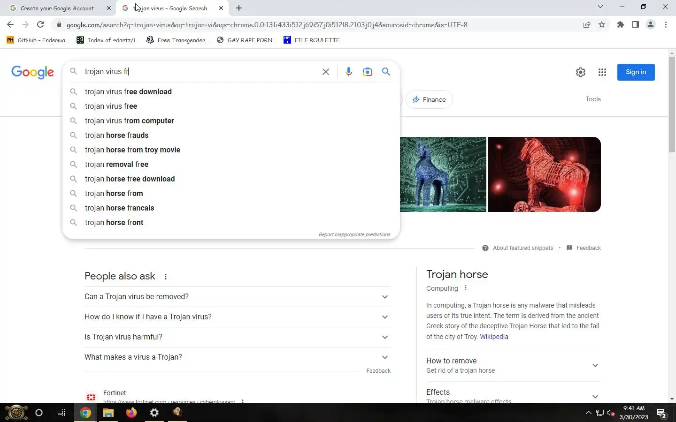Image resolution: width=676 pixels, height=422 pixels.
Task: Click Report inappropriate predictions link
Action: (x=354, y=234)
